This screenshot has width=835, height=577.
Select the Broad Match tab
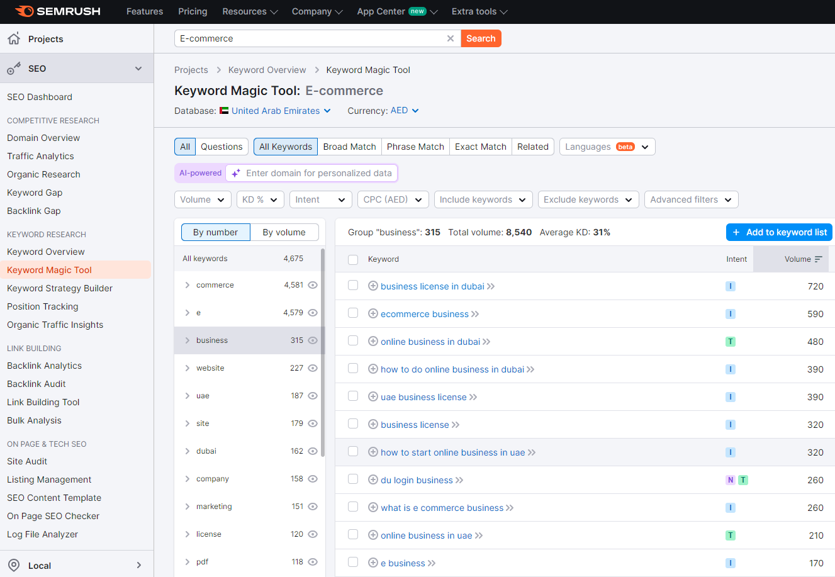(349, 147)
